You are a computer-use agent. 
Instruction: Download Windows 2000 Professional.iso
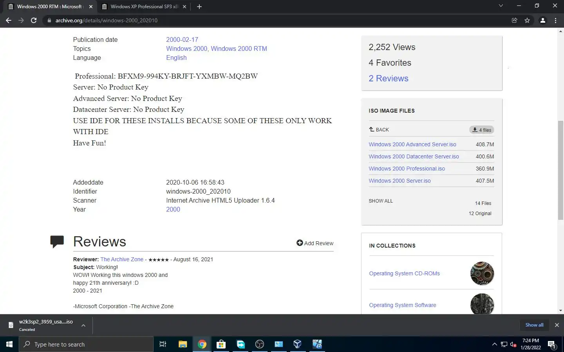tap(407, 169)
